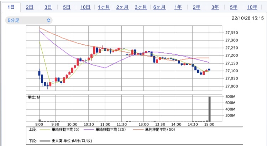This screenshot has height=146, width=267.
Task: Click the 11:30 time axis label
Action: (x=122, y=125)
